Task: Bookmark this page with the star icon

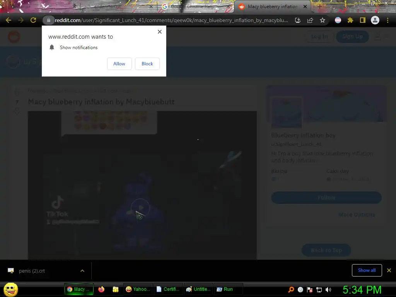Action: point(323,20)
